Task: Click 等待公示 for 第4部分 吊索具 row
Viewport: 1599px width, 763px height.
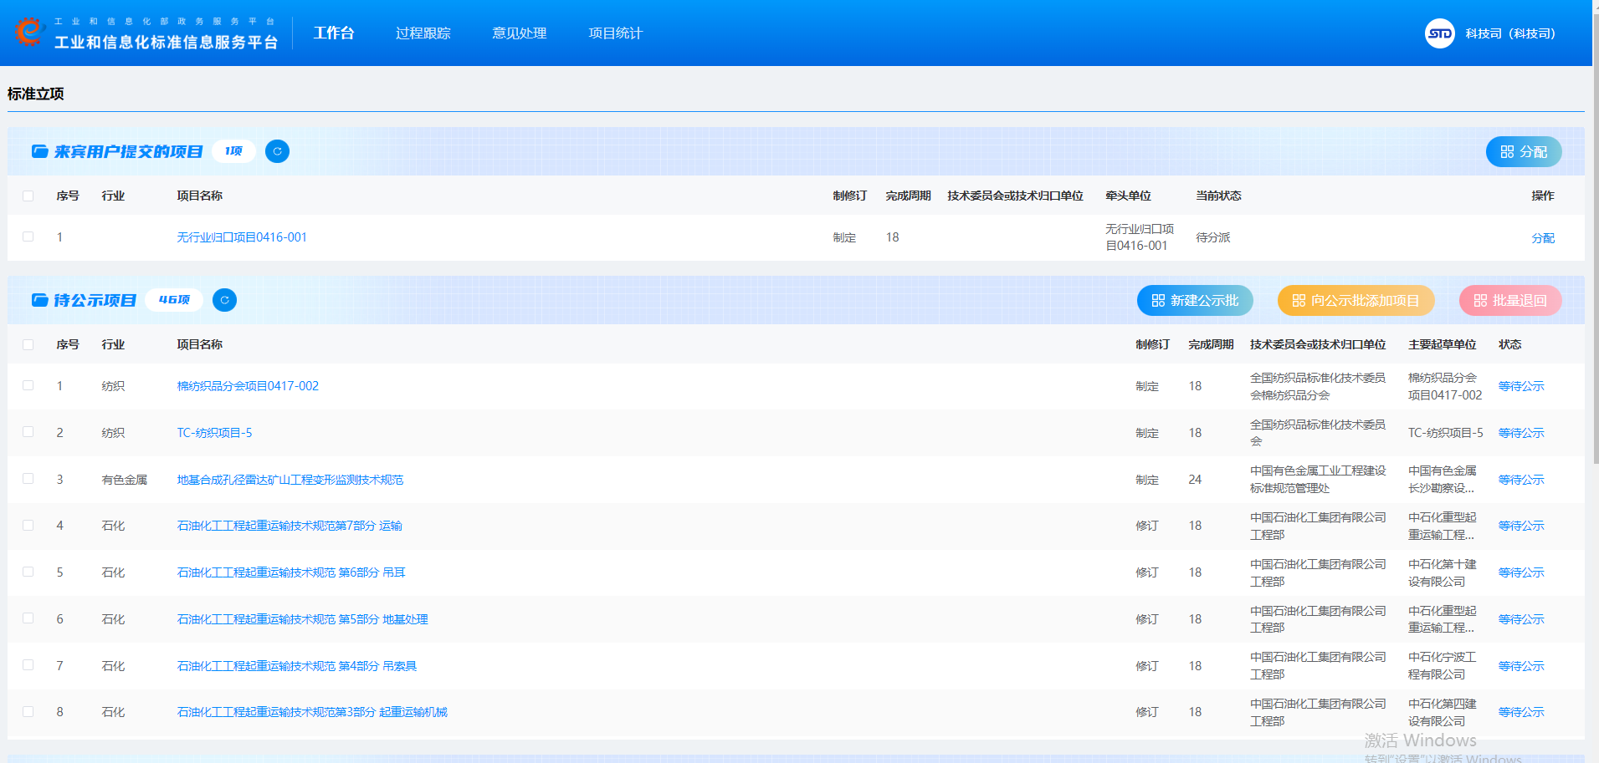Action: pyautogui.click(x=1521, y=666)
